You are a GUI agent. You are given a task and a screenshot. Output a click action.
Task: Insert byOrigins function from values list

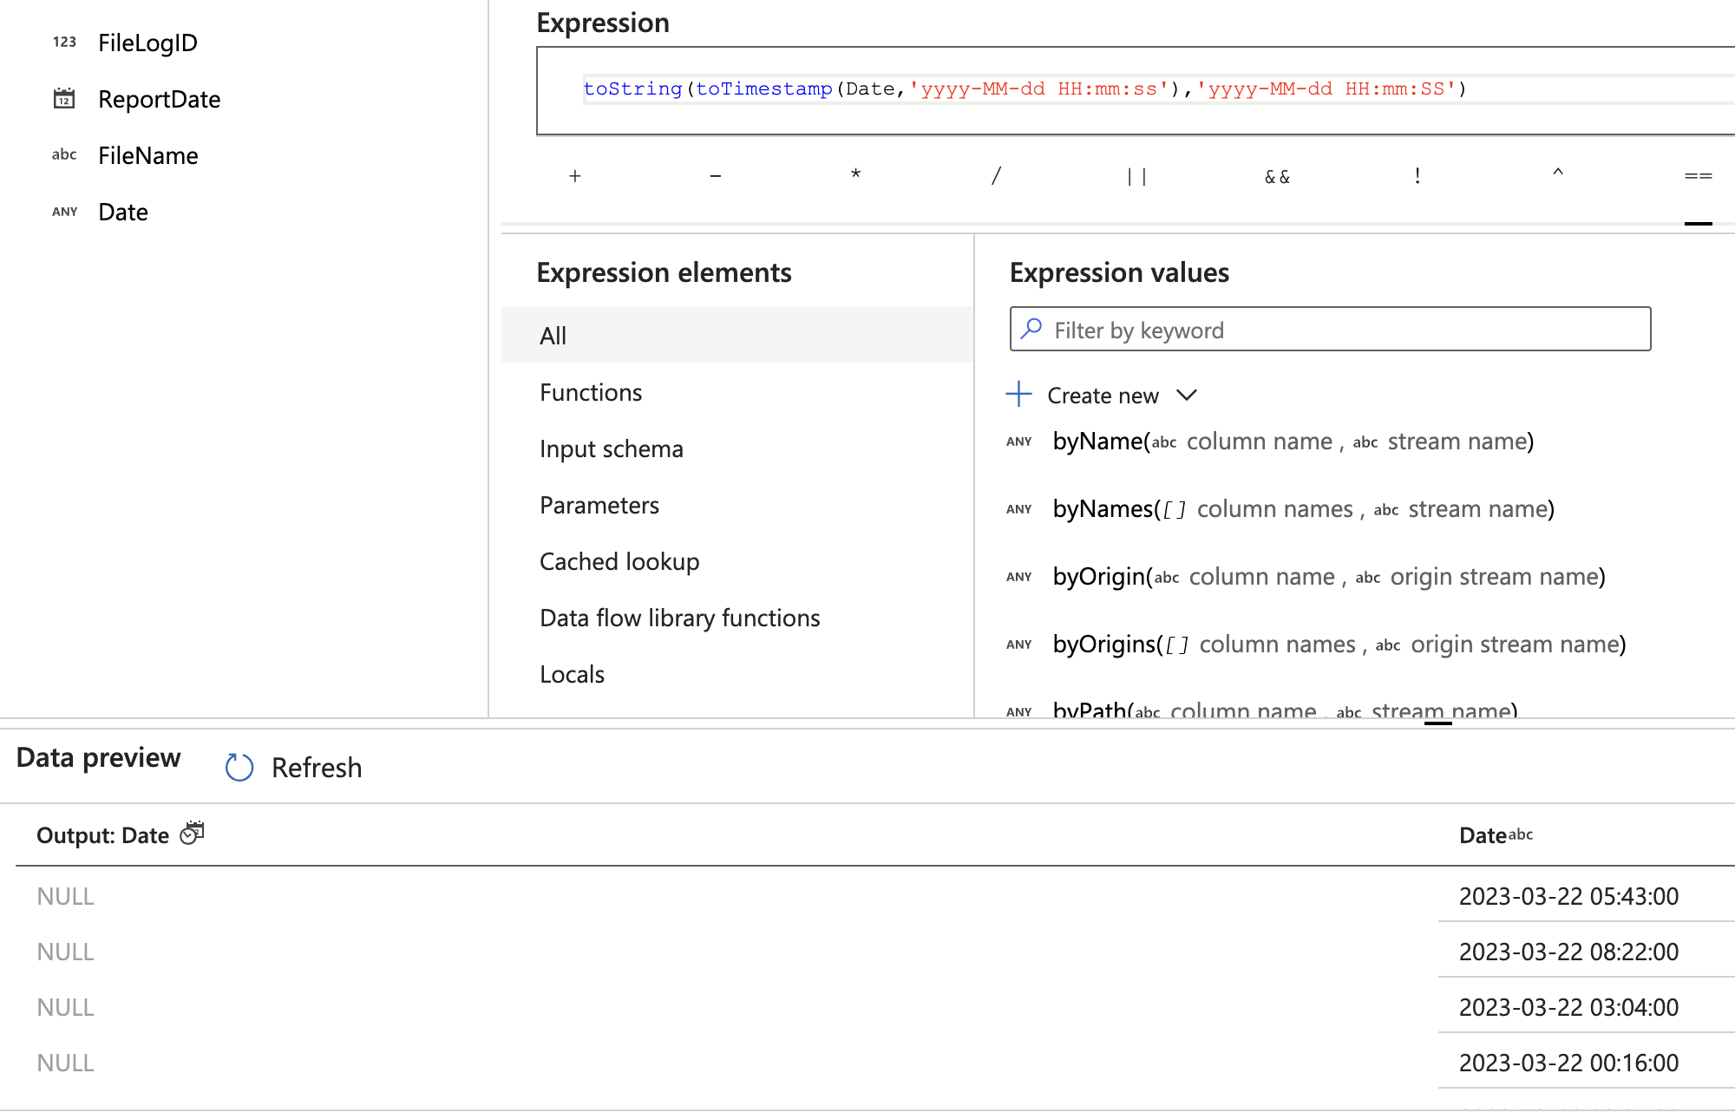click(1104, 645)
